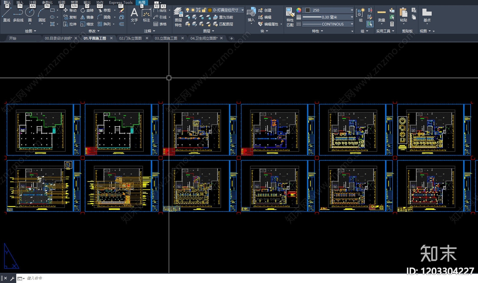Open the Express Tools ribbon tab
Screen dimensions: 478x283
pyautogui.click(x=121, y=2)
